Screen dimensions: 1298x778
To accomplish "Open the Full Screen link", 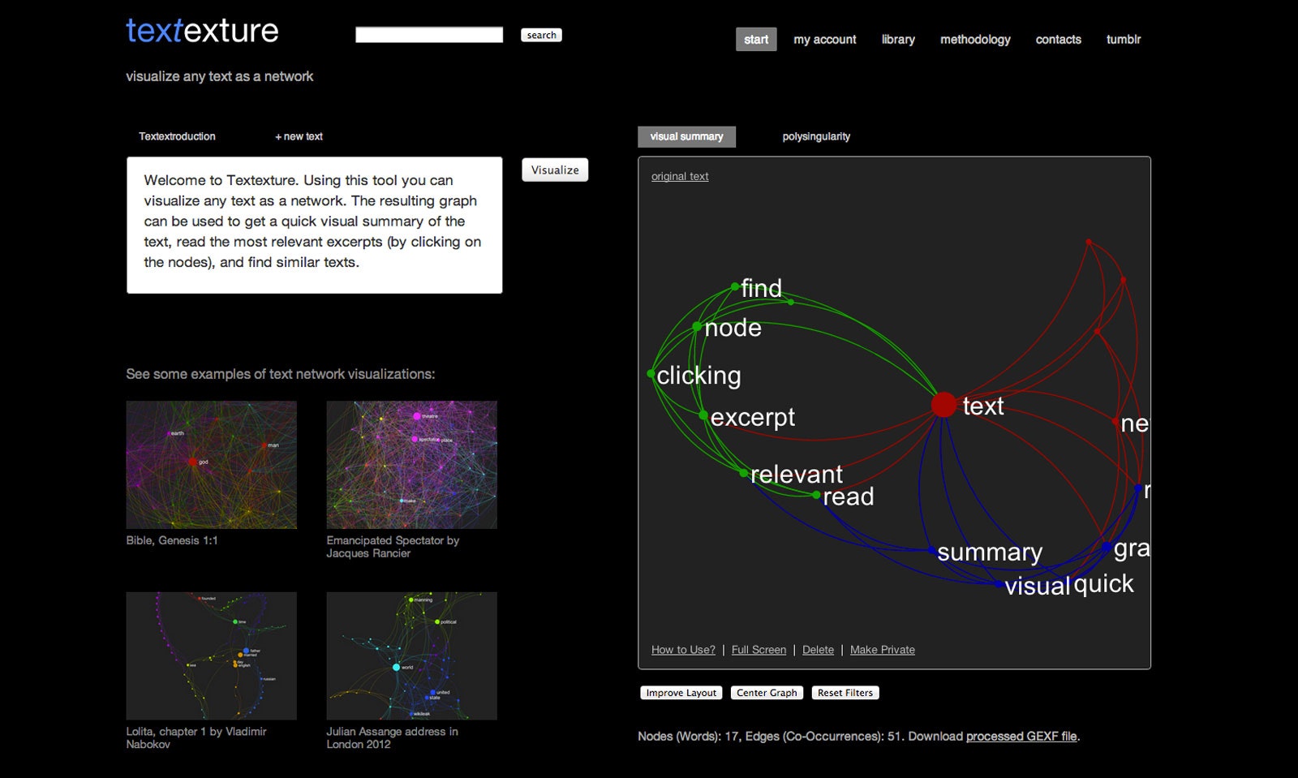I will (x=759, y=650).
